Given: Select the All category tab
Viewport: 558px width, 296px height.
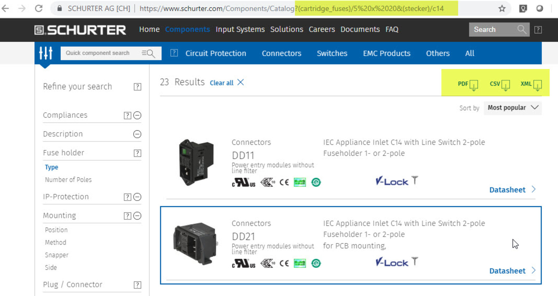Looking at the screenshot, I should point(470,53).
